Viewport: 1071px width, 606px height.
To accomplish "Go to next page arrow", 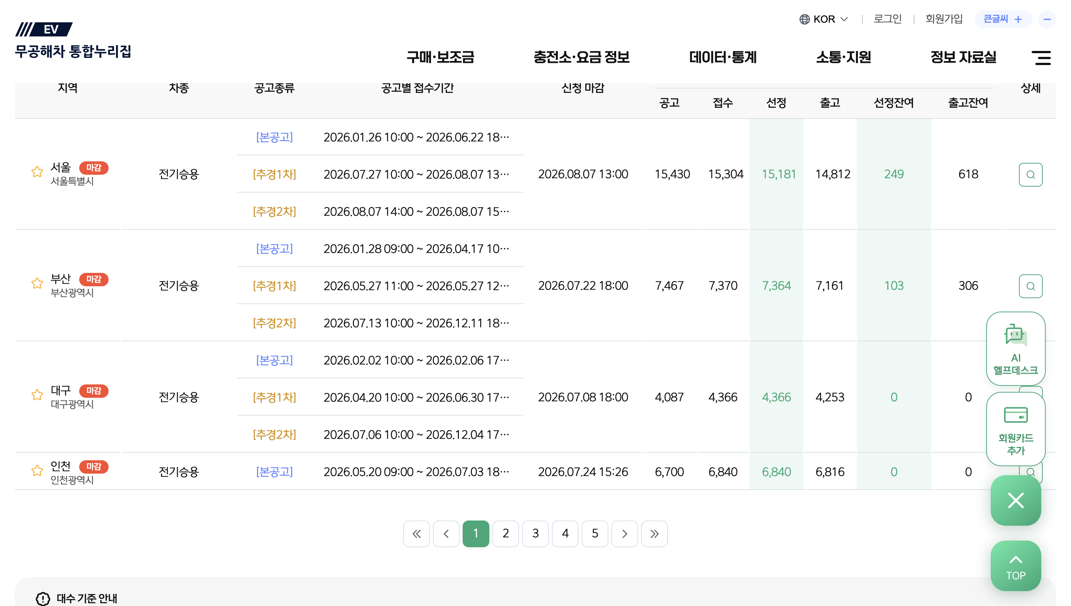I will pyautogui.click(x=624, y=534).
